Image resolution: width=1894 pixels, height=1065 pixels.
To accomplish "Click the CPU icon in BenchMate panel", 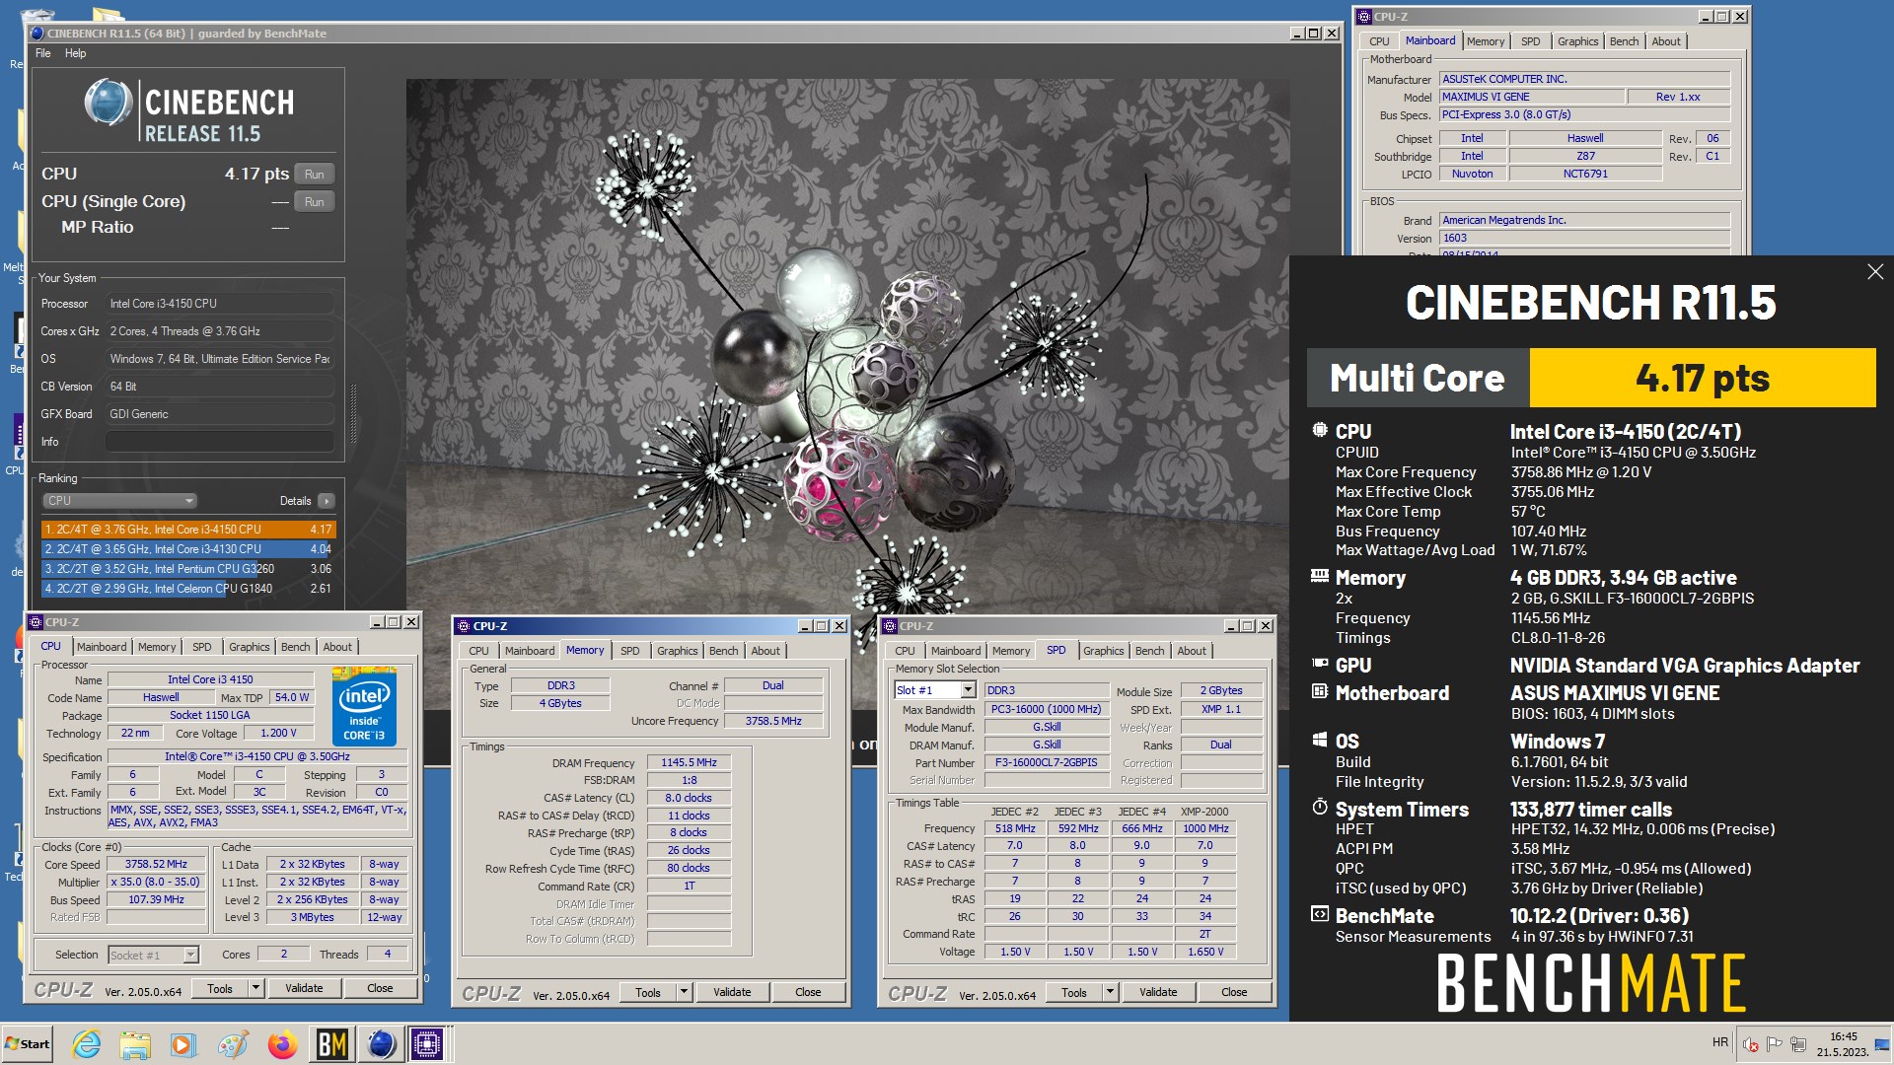I will (1319, 431).
